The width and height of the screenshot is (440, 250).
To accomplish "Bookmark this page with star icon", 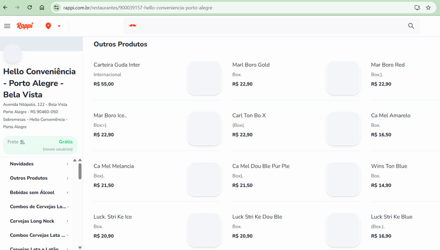I will (x=428, y=7).
